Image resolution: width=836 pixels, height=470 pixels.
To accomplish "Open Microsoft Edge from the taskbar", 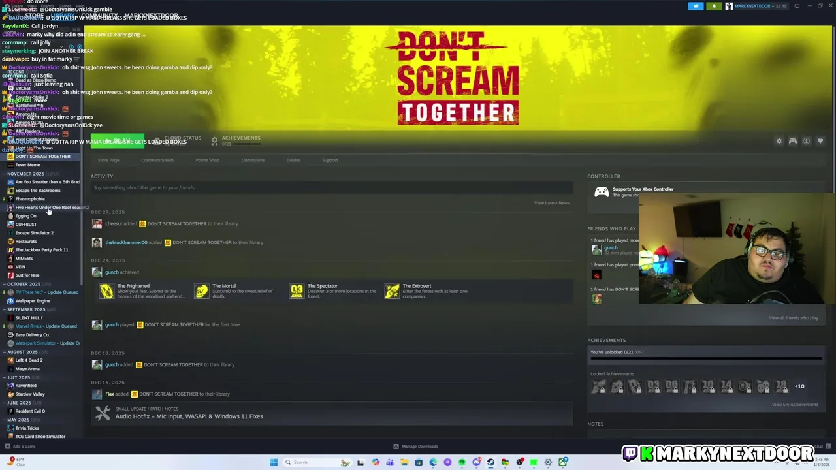I will [433, 462].
